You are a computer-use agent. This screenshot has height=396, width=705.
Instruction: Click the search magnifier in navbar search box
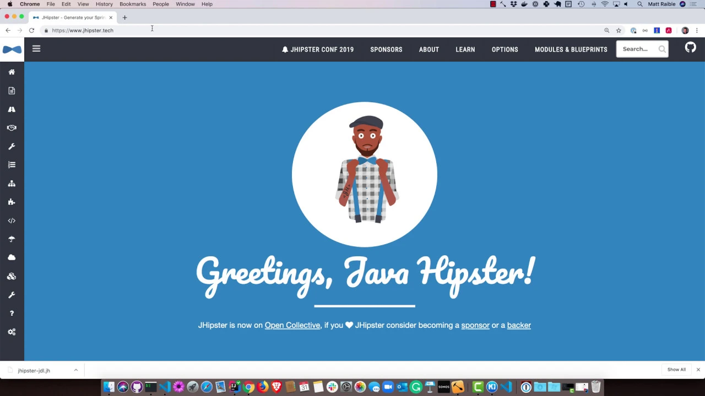pos(662,50)
